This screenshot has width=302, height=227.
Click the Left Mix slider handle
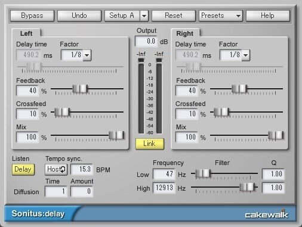coord(116,135)
